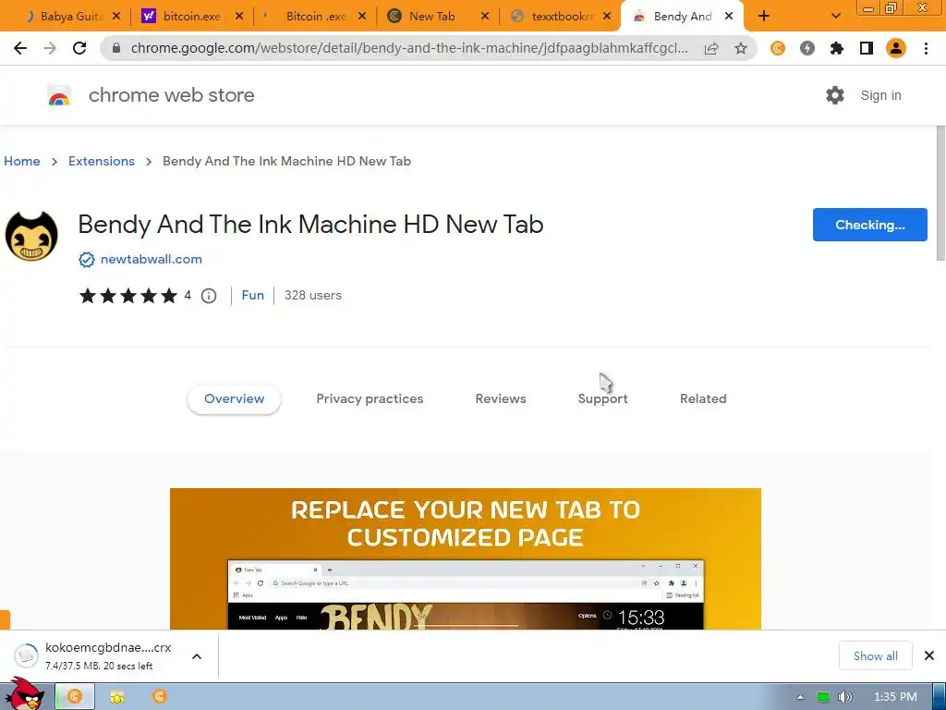
Task: Close the download bar
Action: click(x=929, y=655)
